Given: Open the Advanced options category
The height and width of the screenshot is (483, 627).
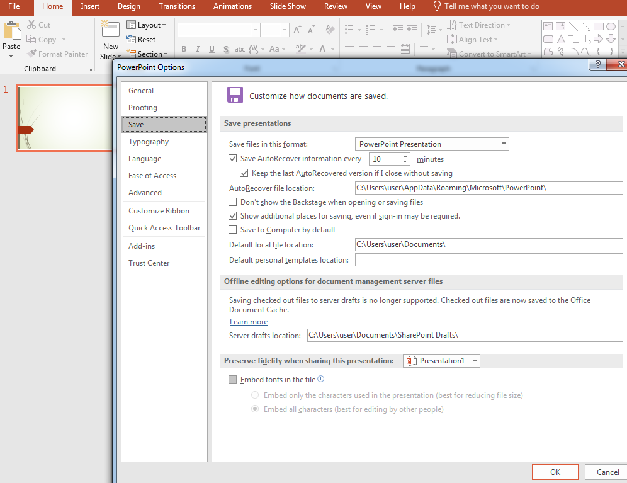Looking at the screenshot, I should coord(164,193).
